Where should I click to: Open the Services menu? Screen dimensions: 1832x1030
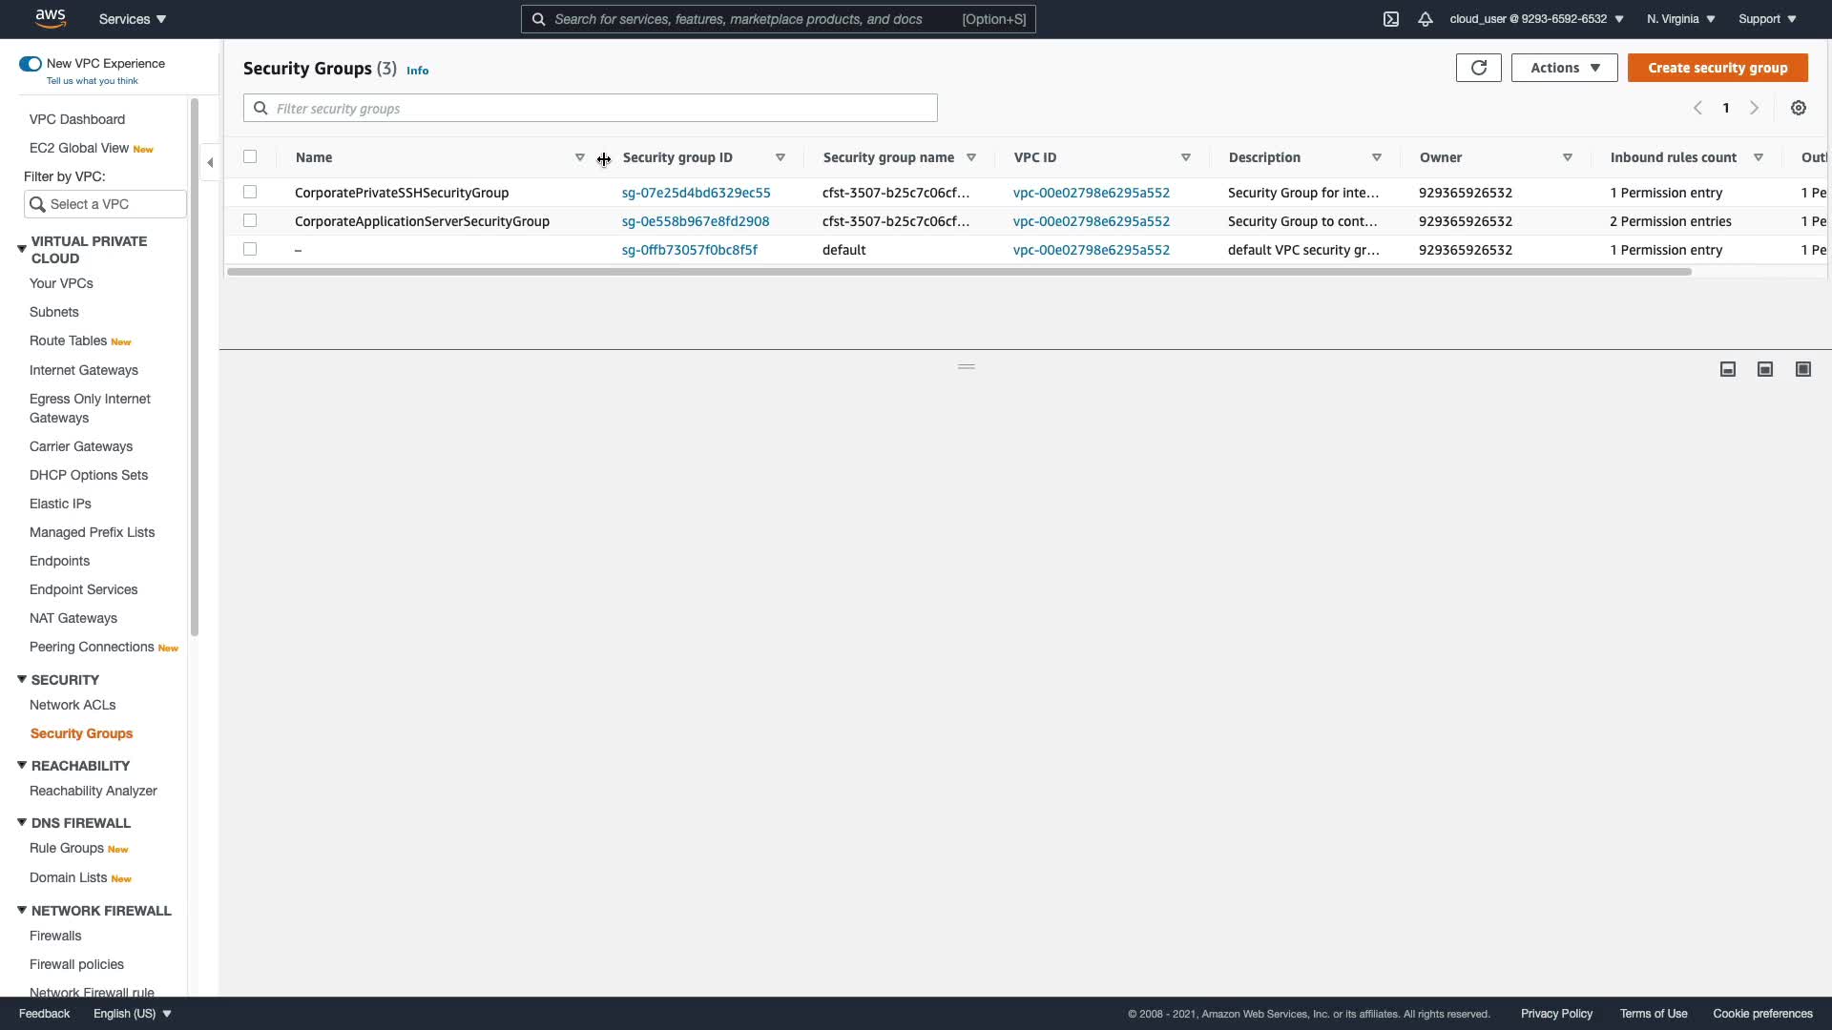[133, 19]
